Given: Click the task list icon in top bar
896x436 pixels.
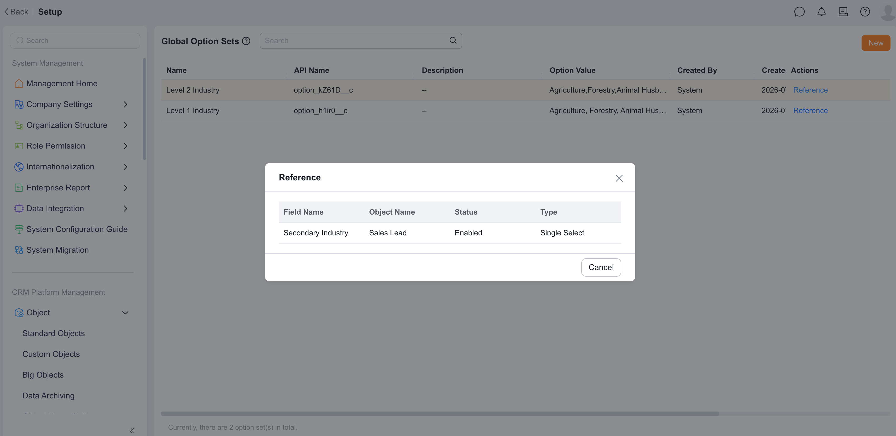Looking at the screenshot, I should (x=843, y=12).
